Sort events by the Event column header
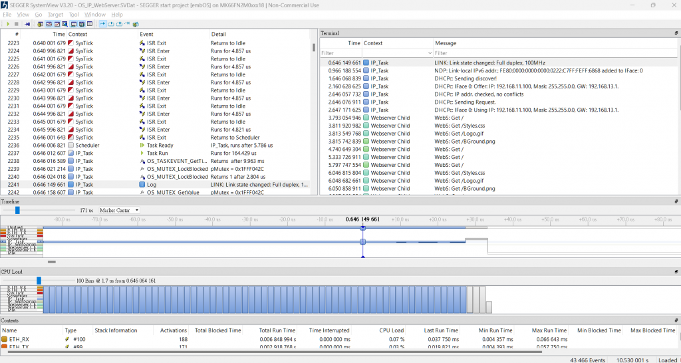 146,34
